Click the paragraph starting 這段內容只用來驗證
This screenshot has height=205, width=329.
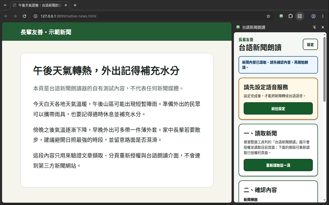tap(117, 161)
